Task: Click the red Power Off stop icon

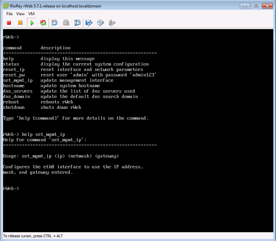Action: [9, 23]
